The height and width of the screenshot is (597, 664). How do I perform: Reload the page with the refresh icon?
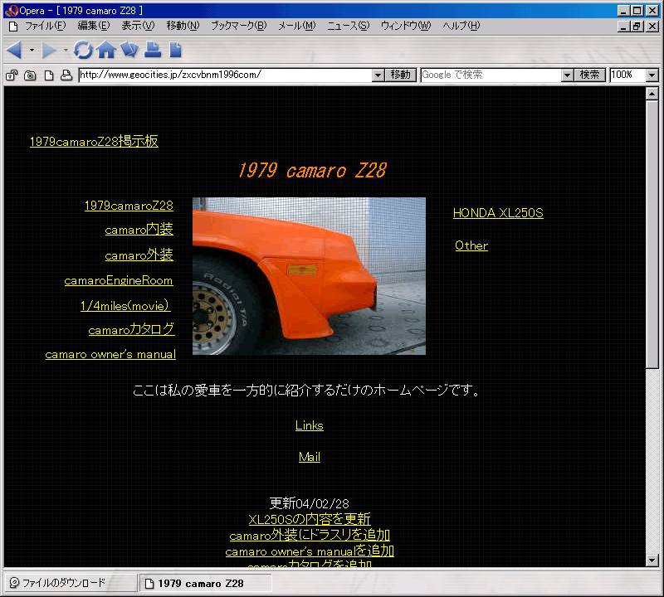(x=83, y=50)
